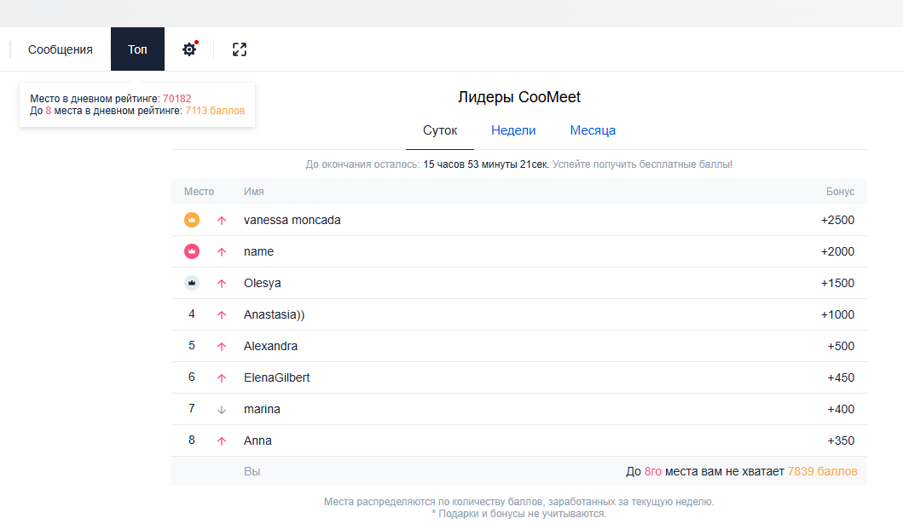Click the gray crown third-place badge
Screen dimensions: 903x524
coord(192,283)
